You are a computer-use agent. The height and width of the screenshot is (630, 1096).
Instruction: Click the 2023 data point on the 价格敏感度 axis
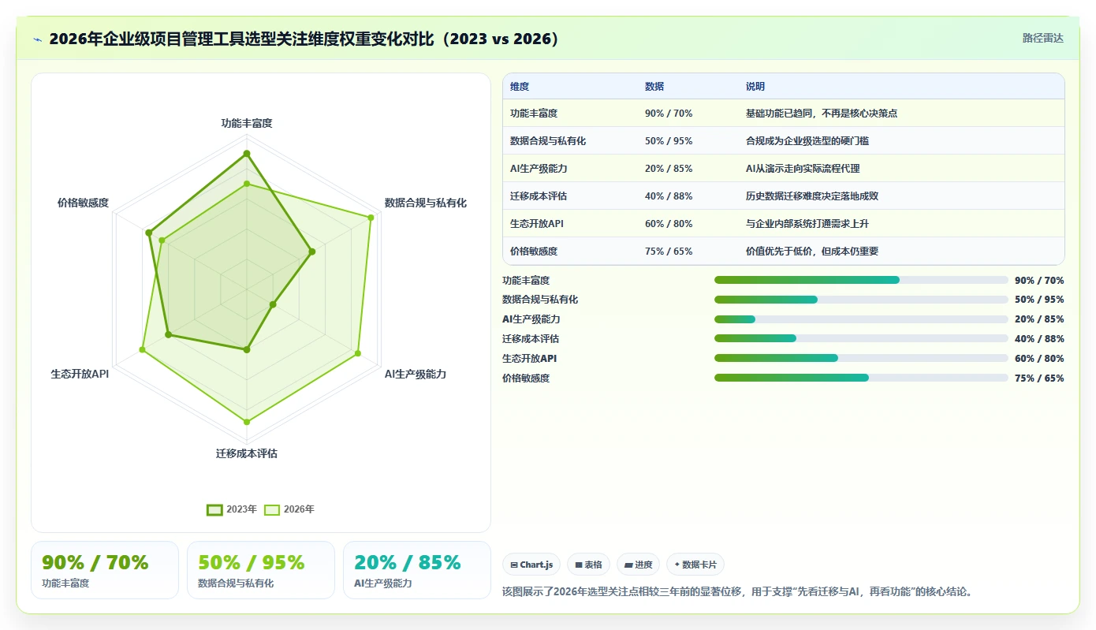(148, 233)
